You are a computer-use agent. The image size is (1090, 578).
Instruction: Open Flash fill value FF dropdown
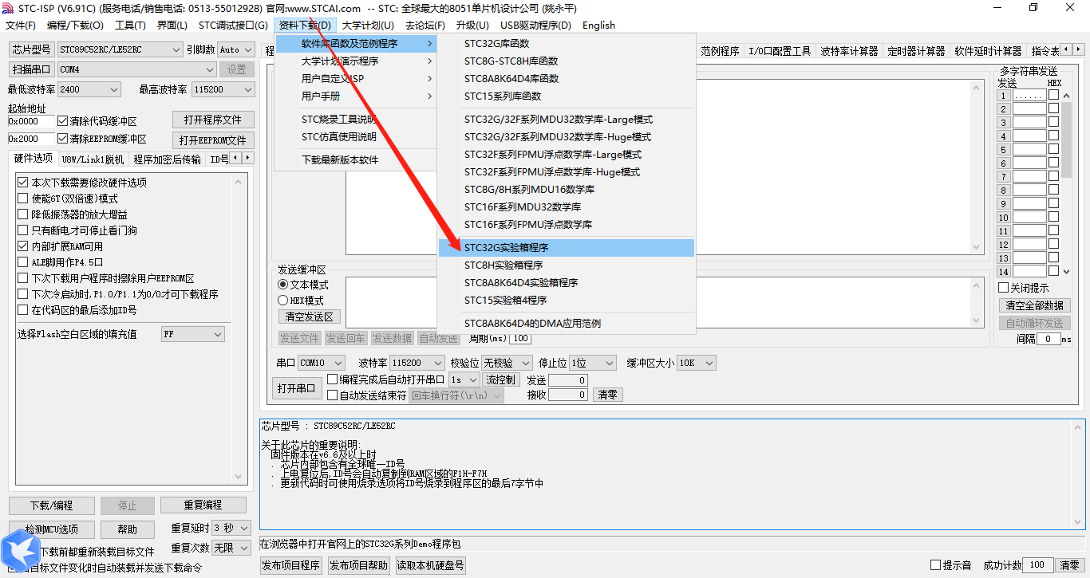click(193, 334)
